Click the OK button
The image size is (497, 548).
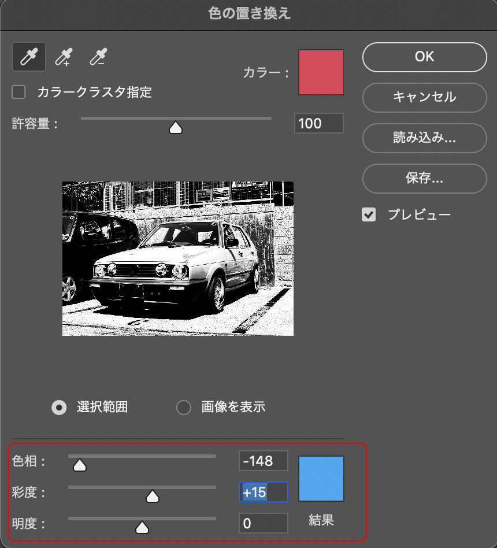(424, 57)
